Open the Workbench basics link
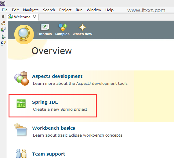This screenshot has height=158, width=174. (x=54, y=128)
